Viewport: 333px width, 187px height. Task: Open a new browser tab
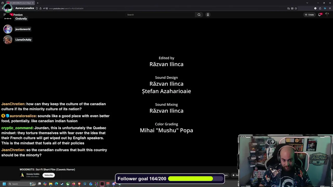click(x=38, y=3)
